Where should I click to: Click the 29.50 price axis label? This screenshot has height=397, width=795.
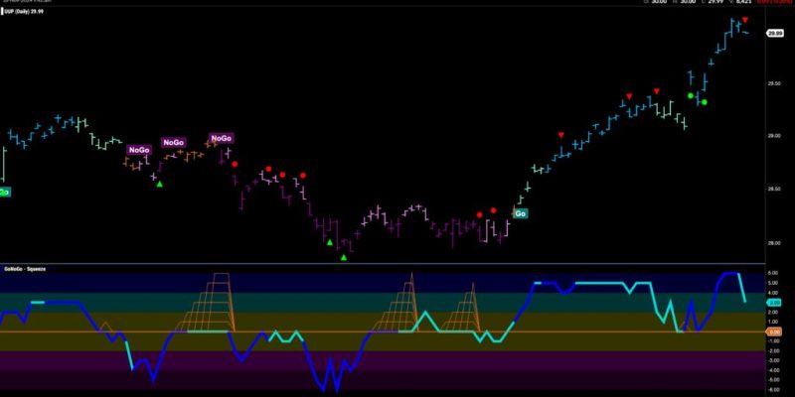(774, 83)
